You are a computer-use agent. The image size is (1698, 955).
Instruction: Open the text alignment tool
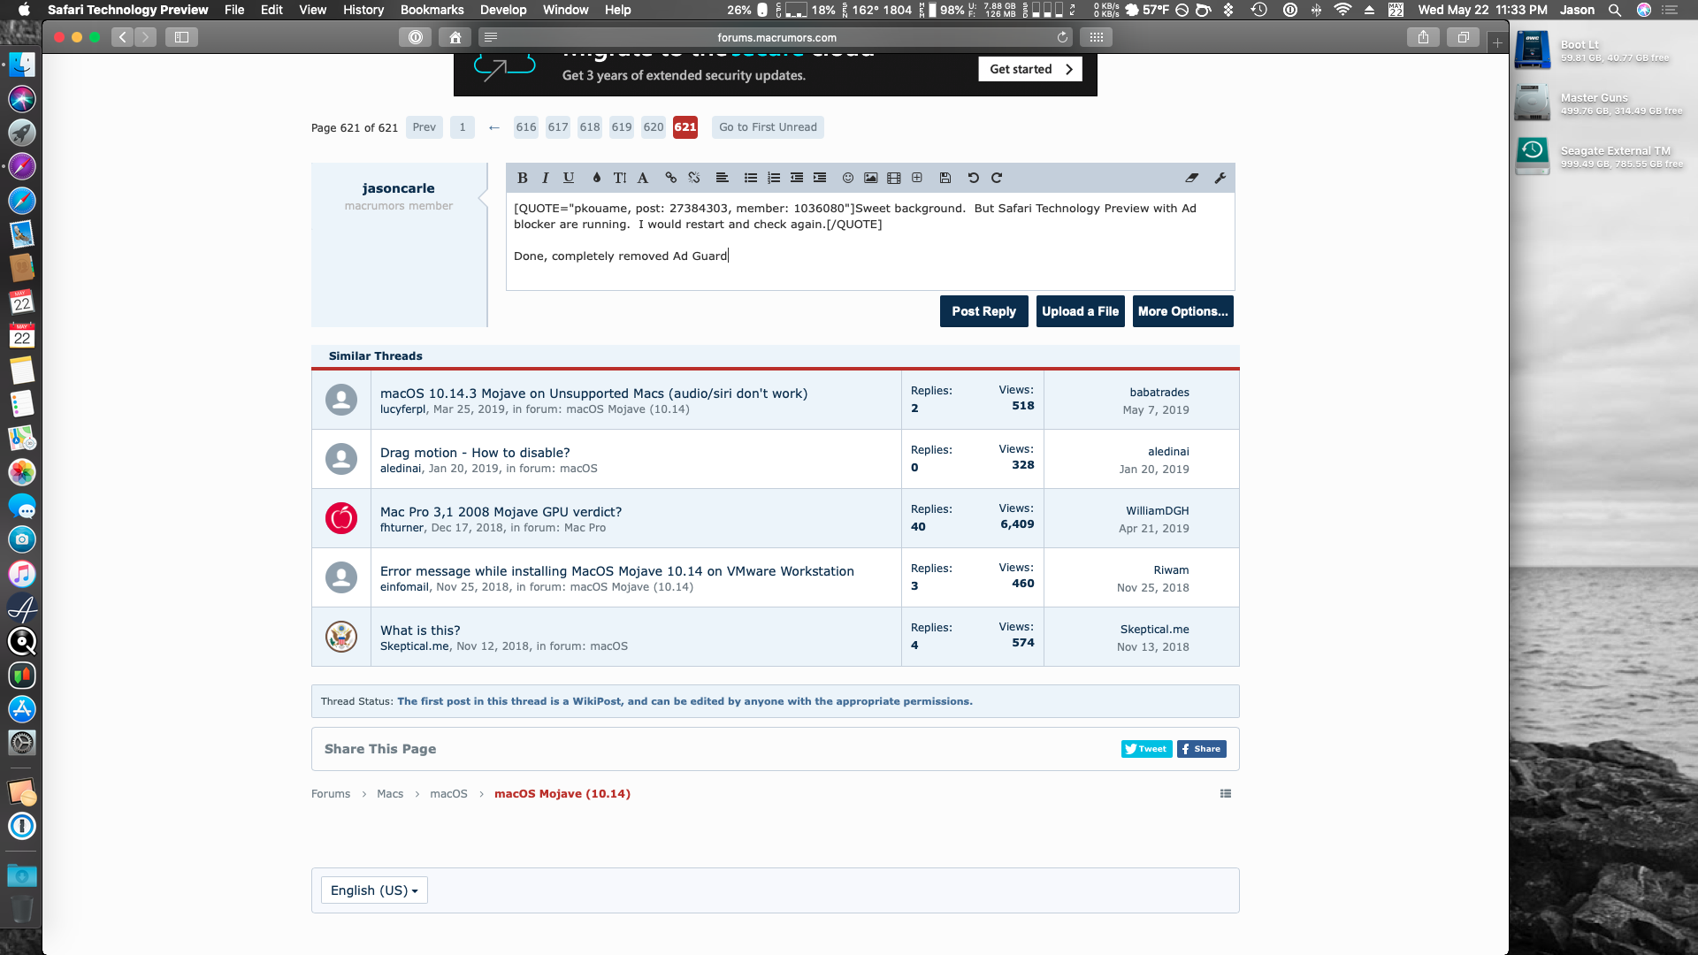[x=723, y=178]
